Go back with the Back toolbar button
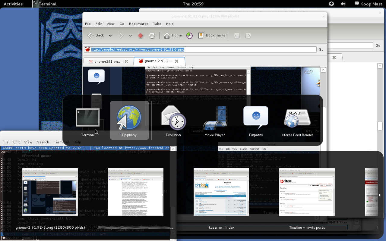 96,36
